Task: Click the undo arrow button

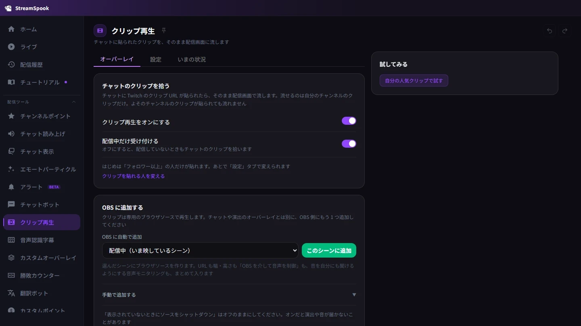Action: (549, 31)
